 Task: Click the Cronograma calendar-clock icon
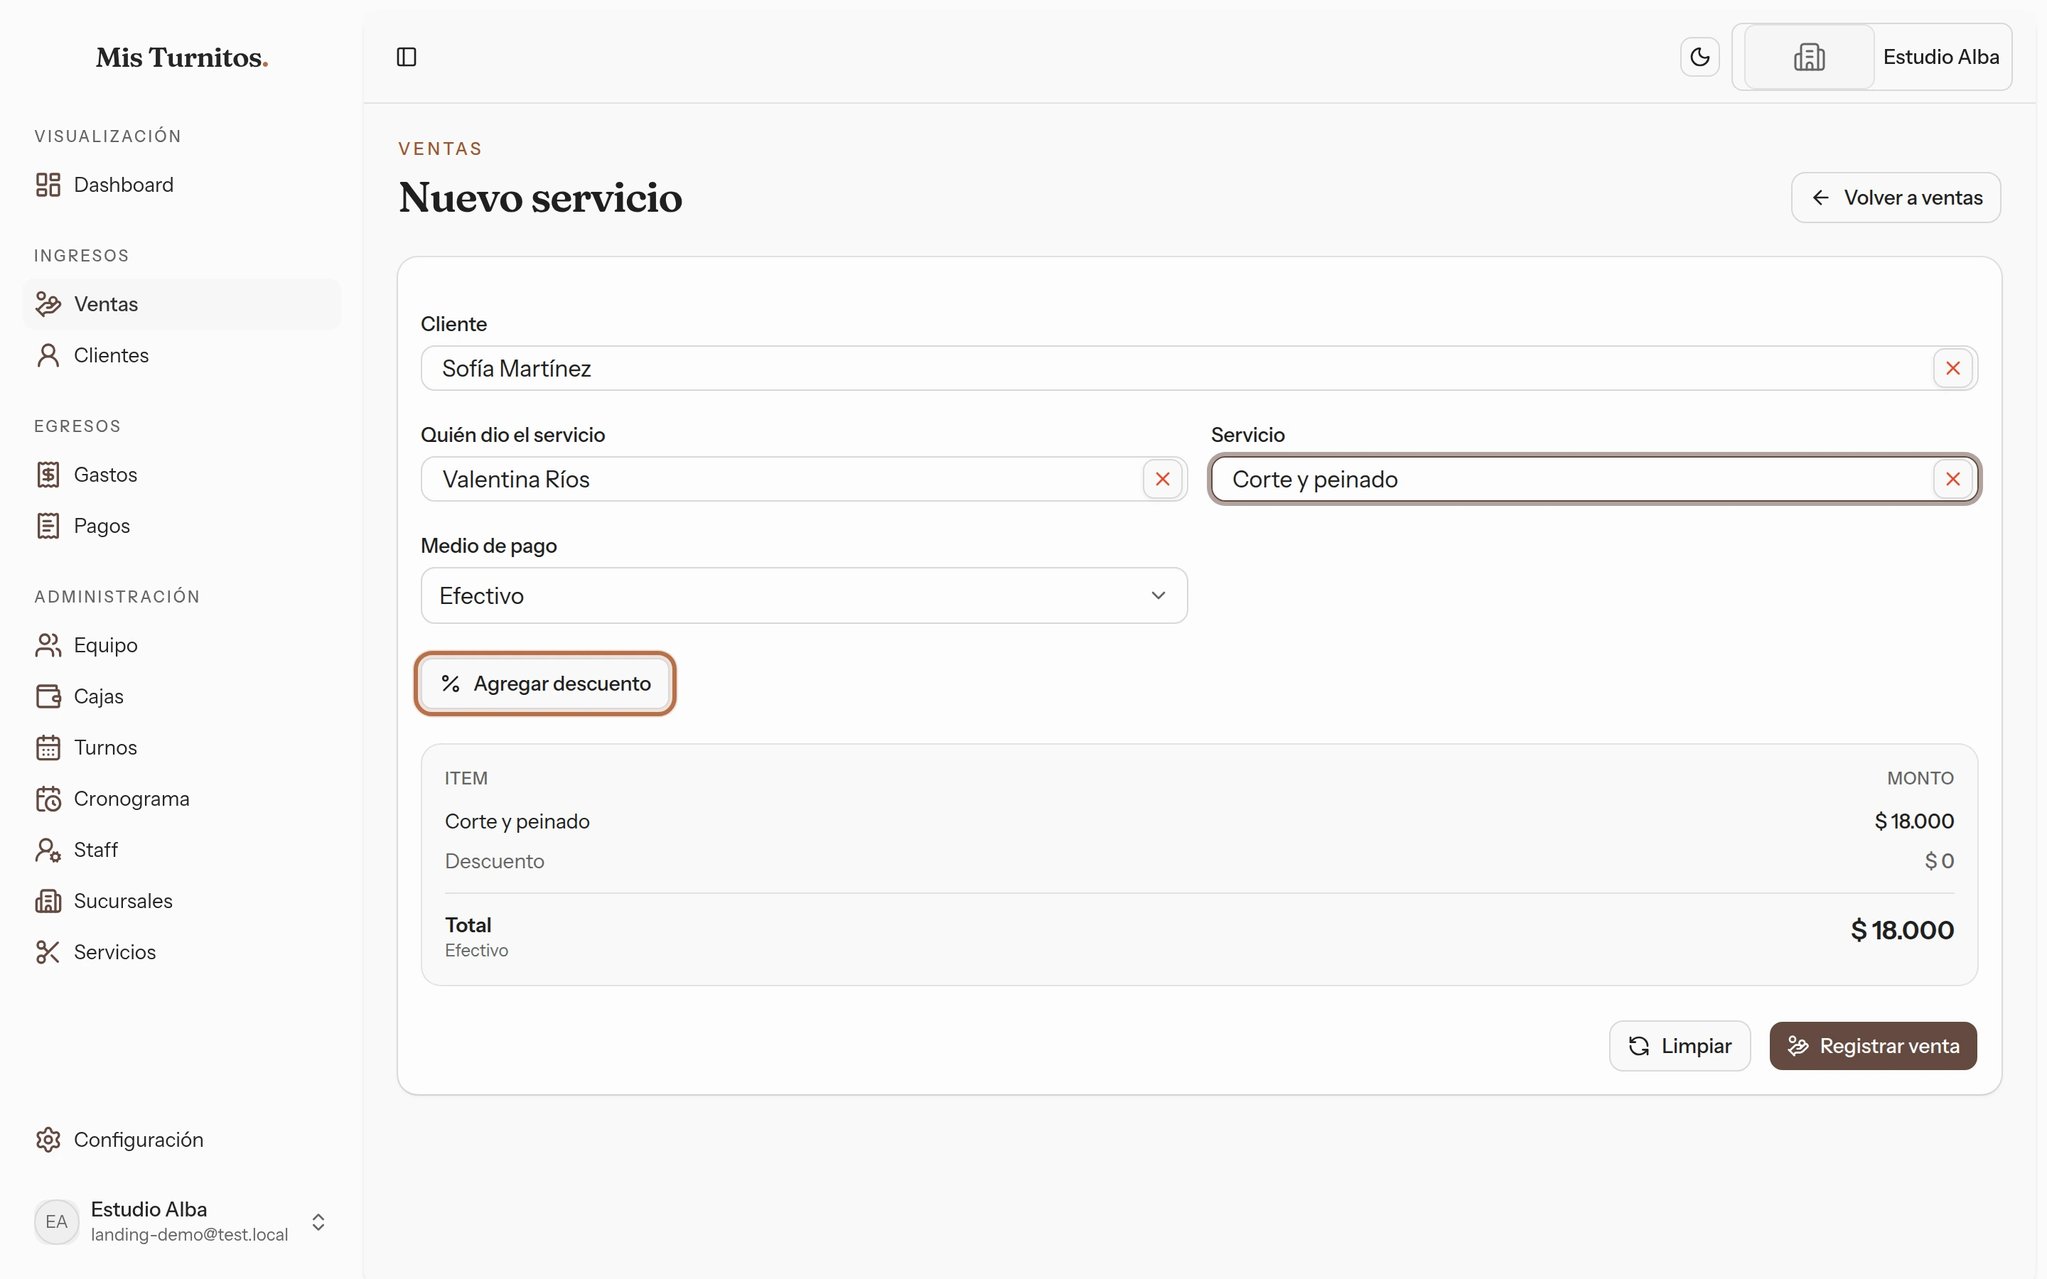(x=48, y=799)
